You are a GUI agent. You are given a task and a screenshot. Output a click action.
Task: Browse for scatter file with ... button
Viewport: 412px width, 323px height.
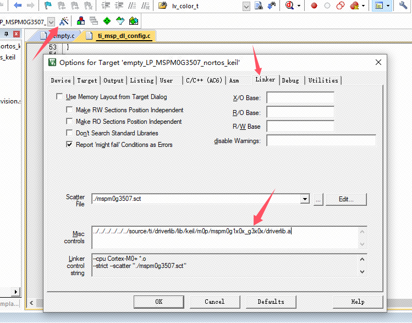click(318, 200)
